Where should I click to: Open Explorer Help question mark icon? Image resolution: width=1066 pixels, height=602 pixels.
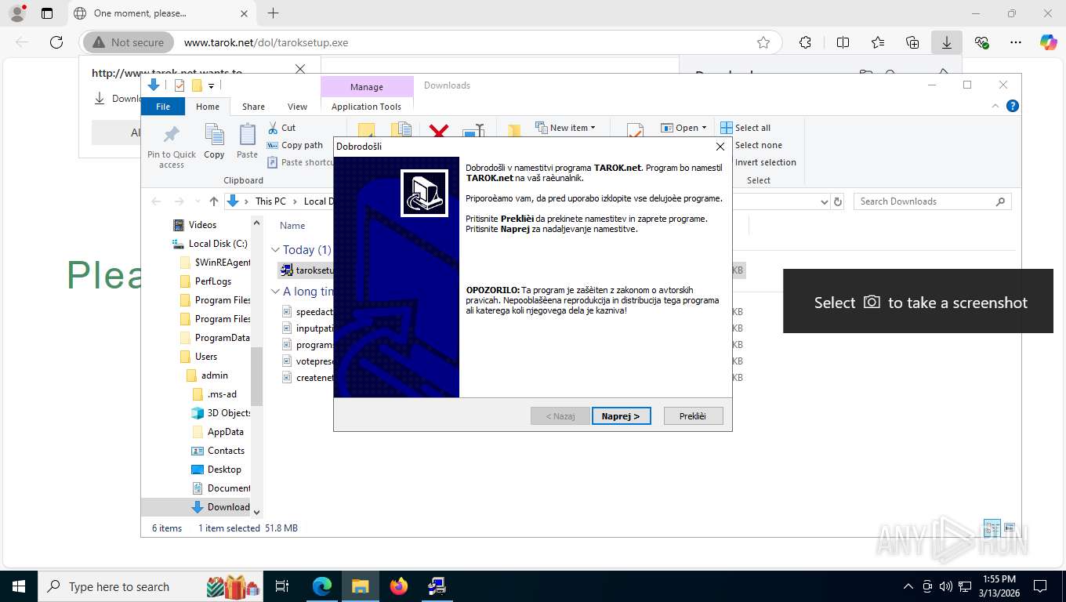click(x=1012, y=106)
